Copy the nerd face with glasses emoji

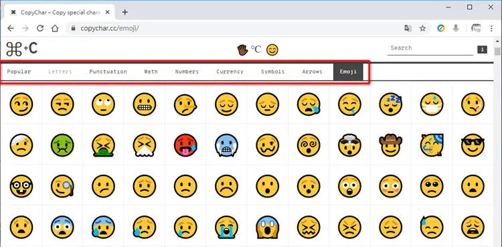pyautogui.click(x=21, y=186)
